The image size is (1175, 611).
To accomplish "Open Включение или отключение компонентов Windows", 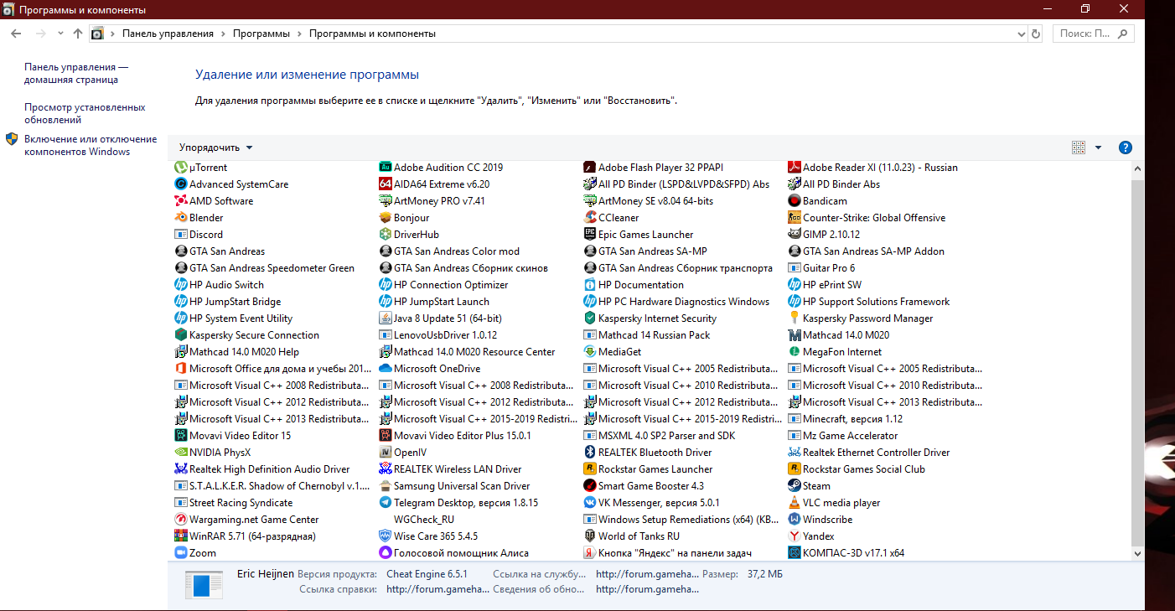I will (91, 146).
